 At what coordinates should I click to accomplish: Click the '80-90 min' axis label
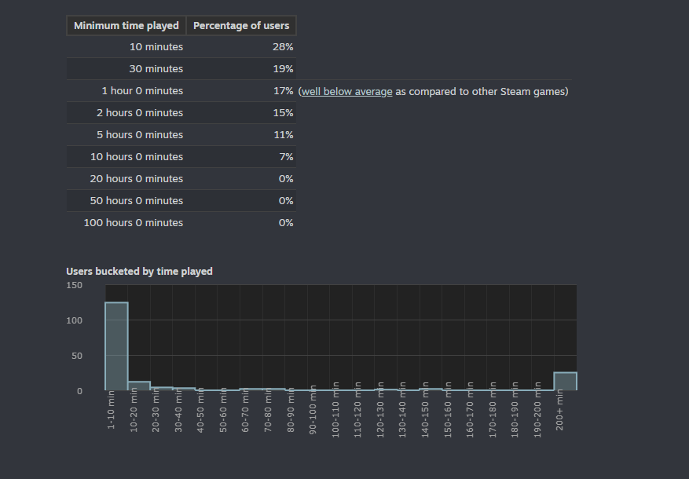[290, 410]
